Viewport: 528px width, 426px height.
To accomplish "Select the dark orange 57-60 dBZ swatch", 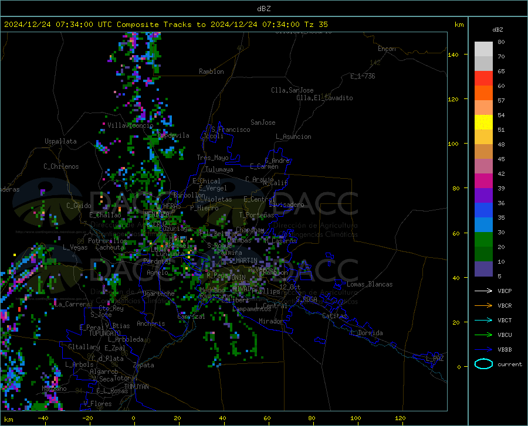I will point(483,93).
